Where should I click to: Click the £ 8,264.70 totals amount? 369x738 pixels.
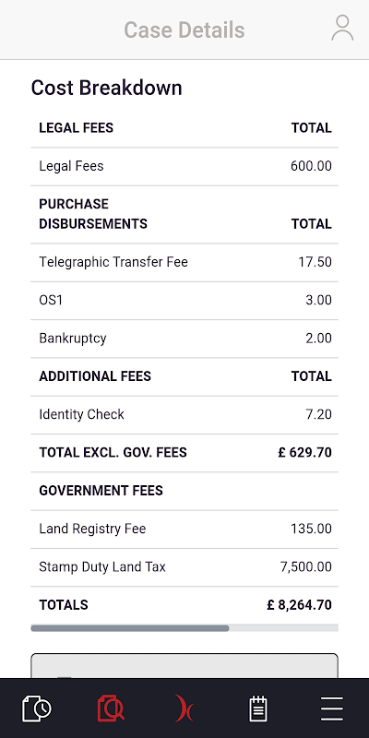[299, 605]
